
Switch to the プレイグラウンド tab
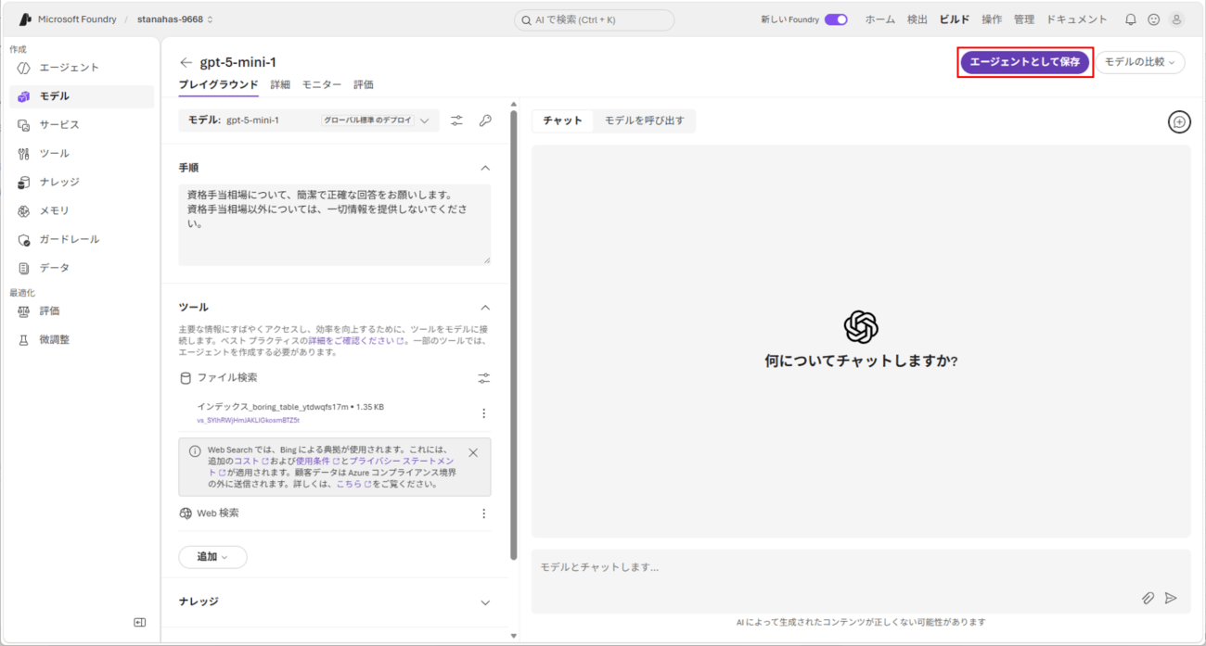(x=218, y=85)
